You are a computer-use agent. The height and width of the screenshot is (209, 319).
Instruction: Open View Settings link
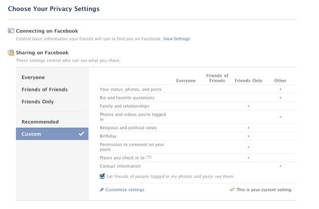pyautogui.click(x=177, y=39)
